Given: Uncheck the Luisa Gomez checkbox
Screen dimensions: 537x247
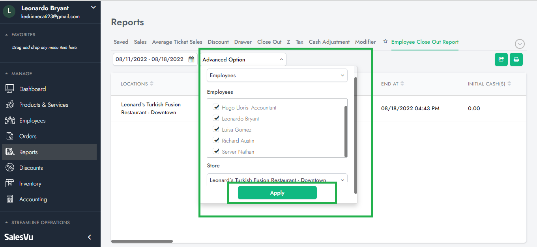Looking at the screenshot, I should (x=216, y=129).
